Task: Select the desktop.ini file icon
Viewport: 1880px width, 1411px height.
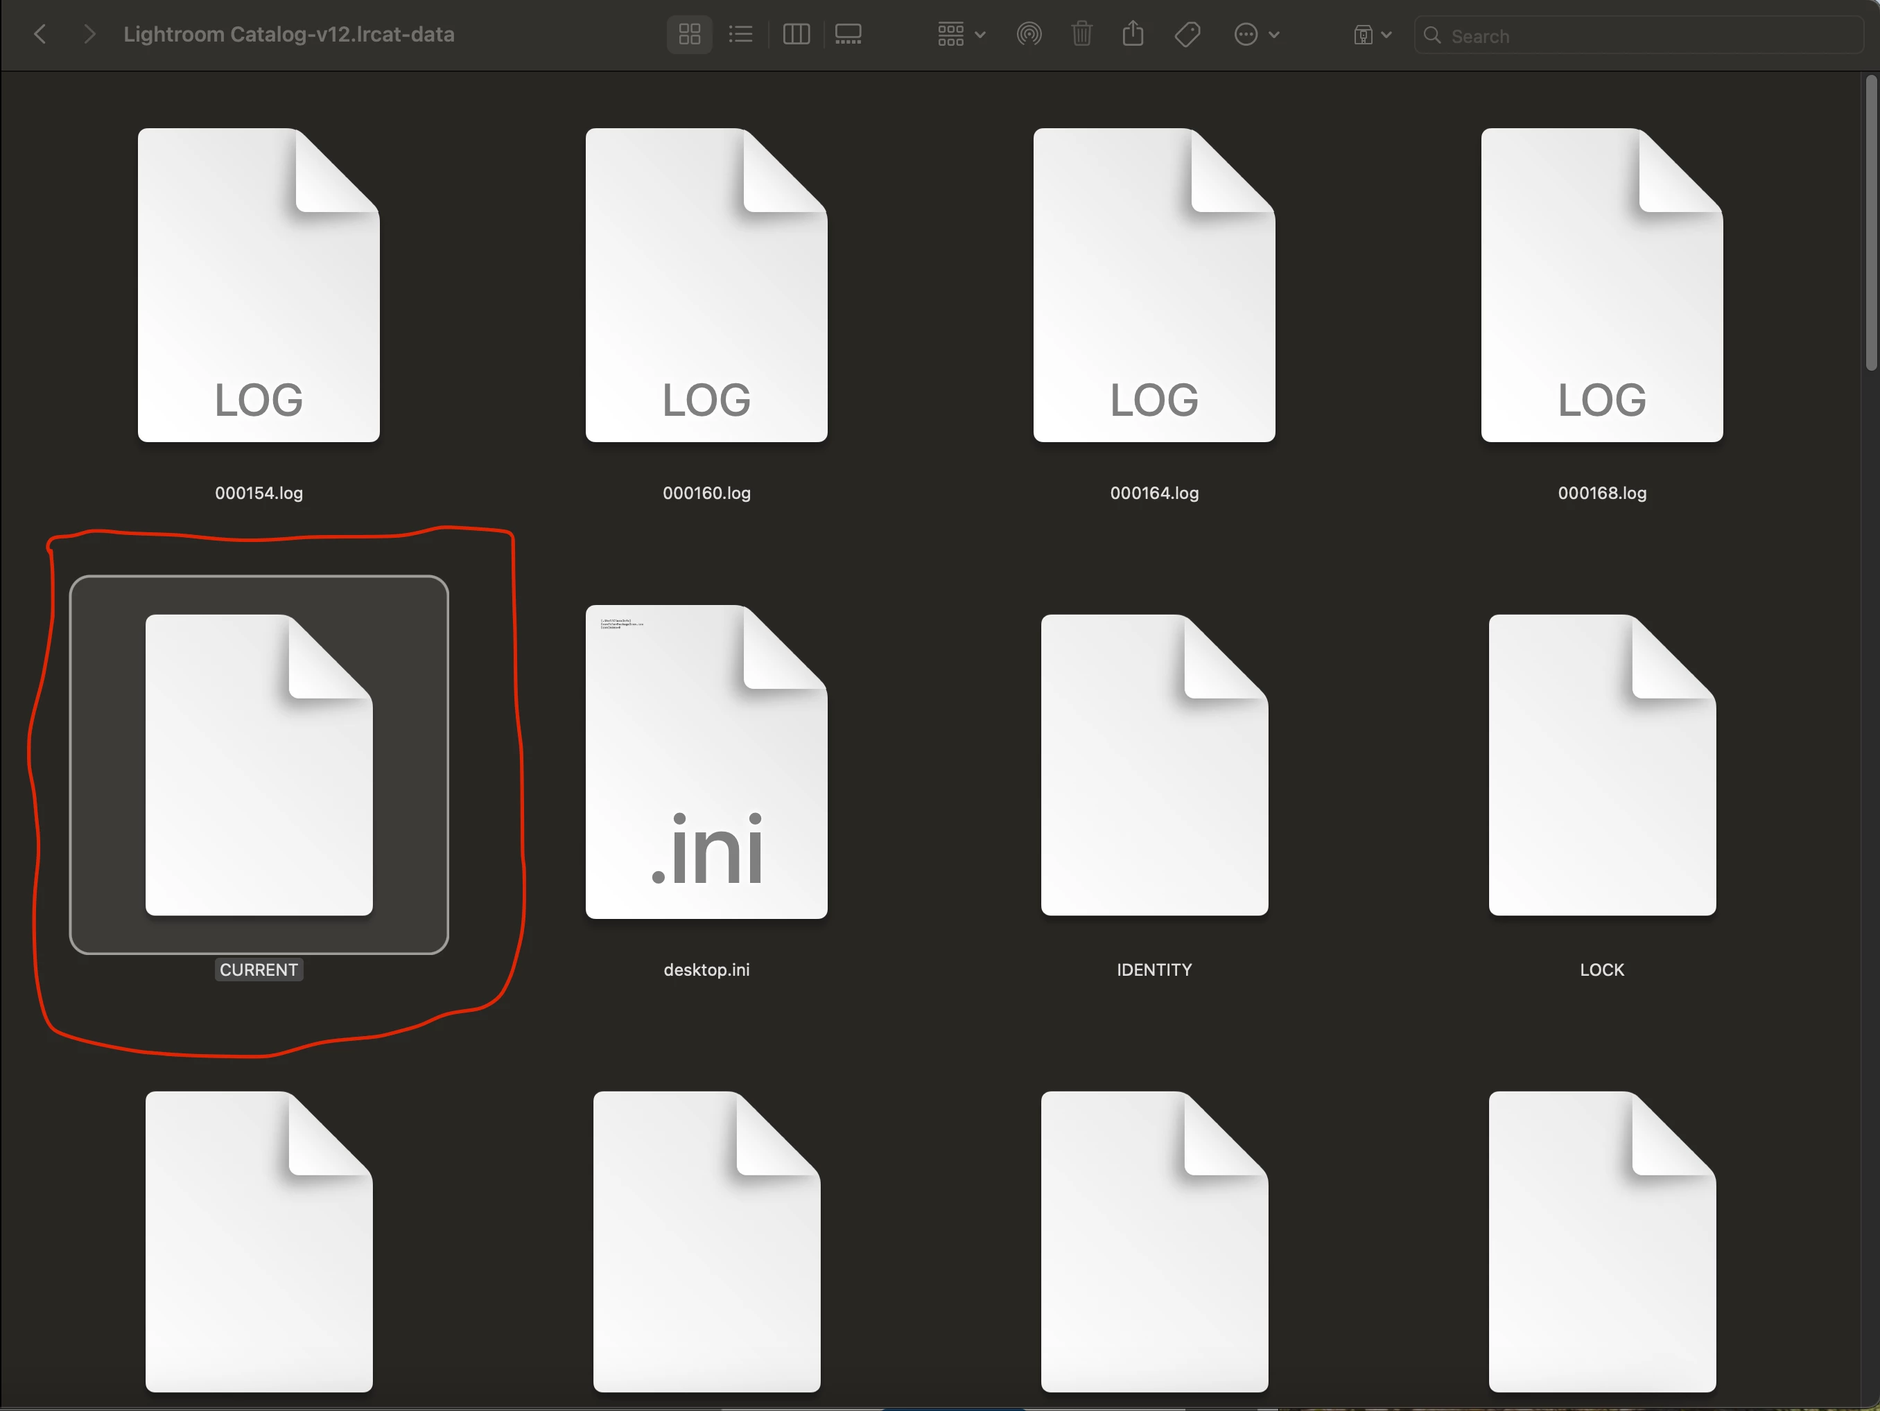Action: pyautogui.click(x=706, y=762)
